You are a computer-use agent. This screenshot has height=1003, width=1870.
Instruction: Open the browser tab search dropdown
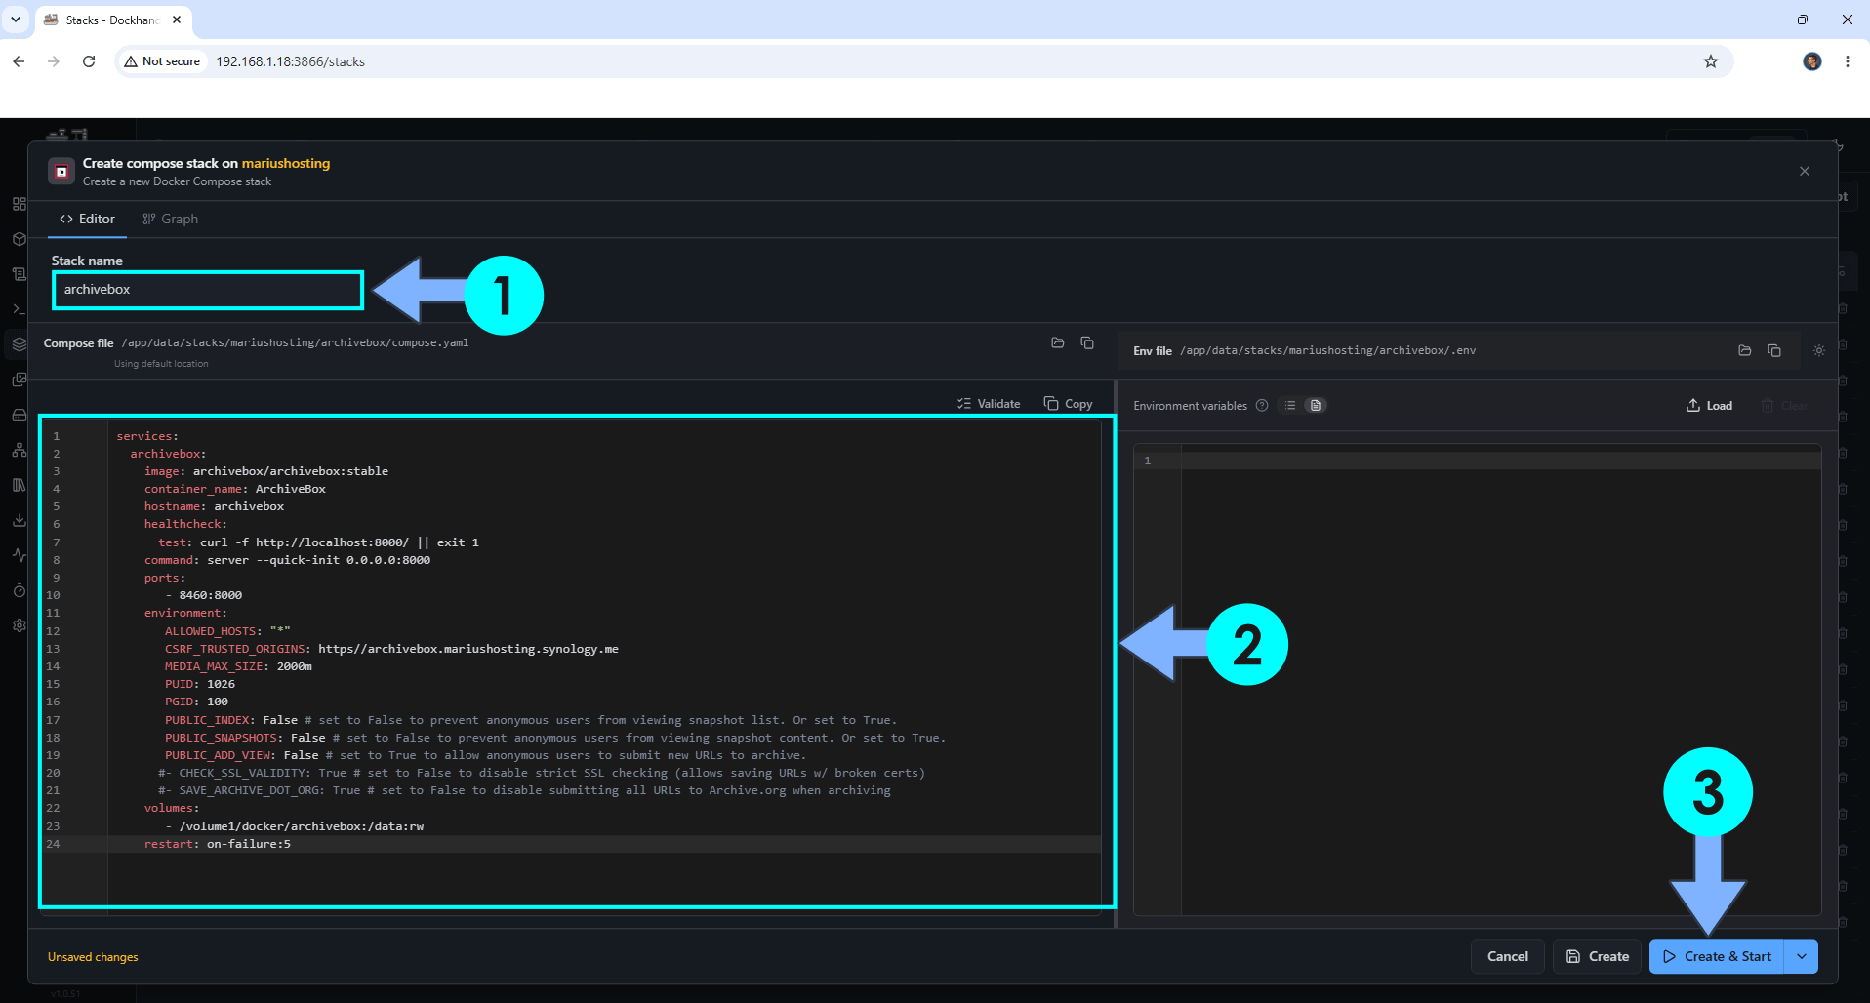[x=16, y=20]
